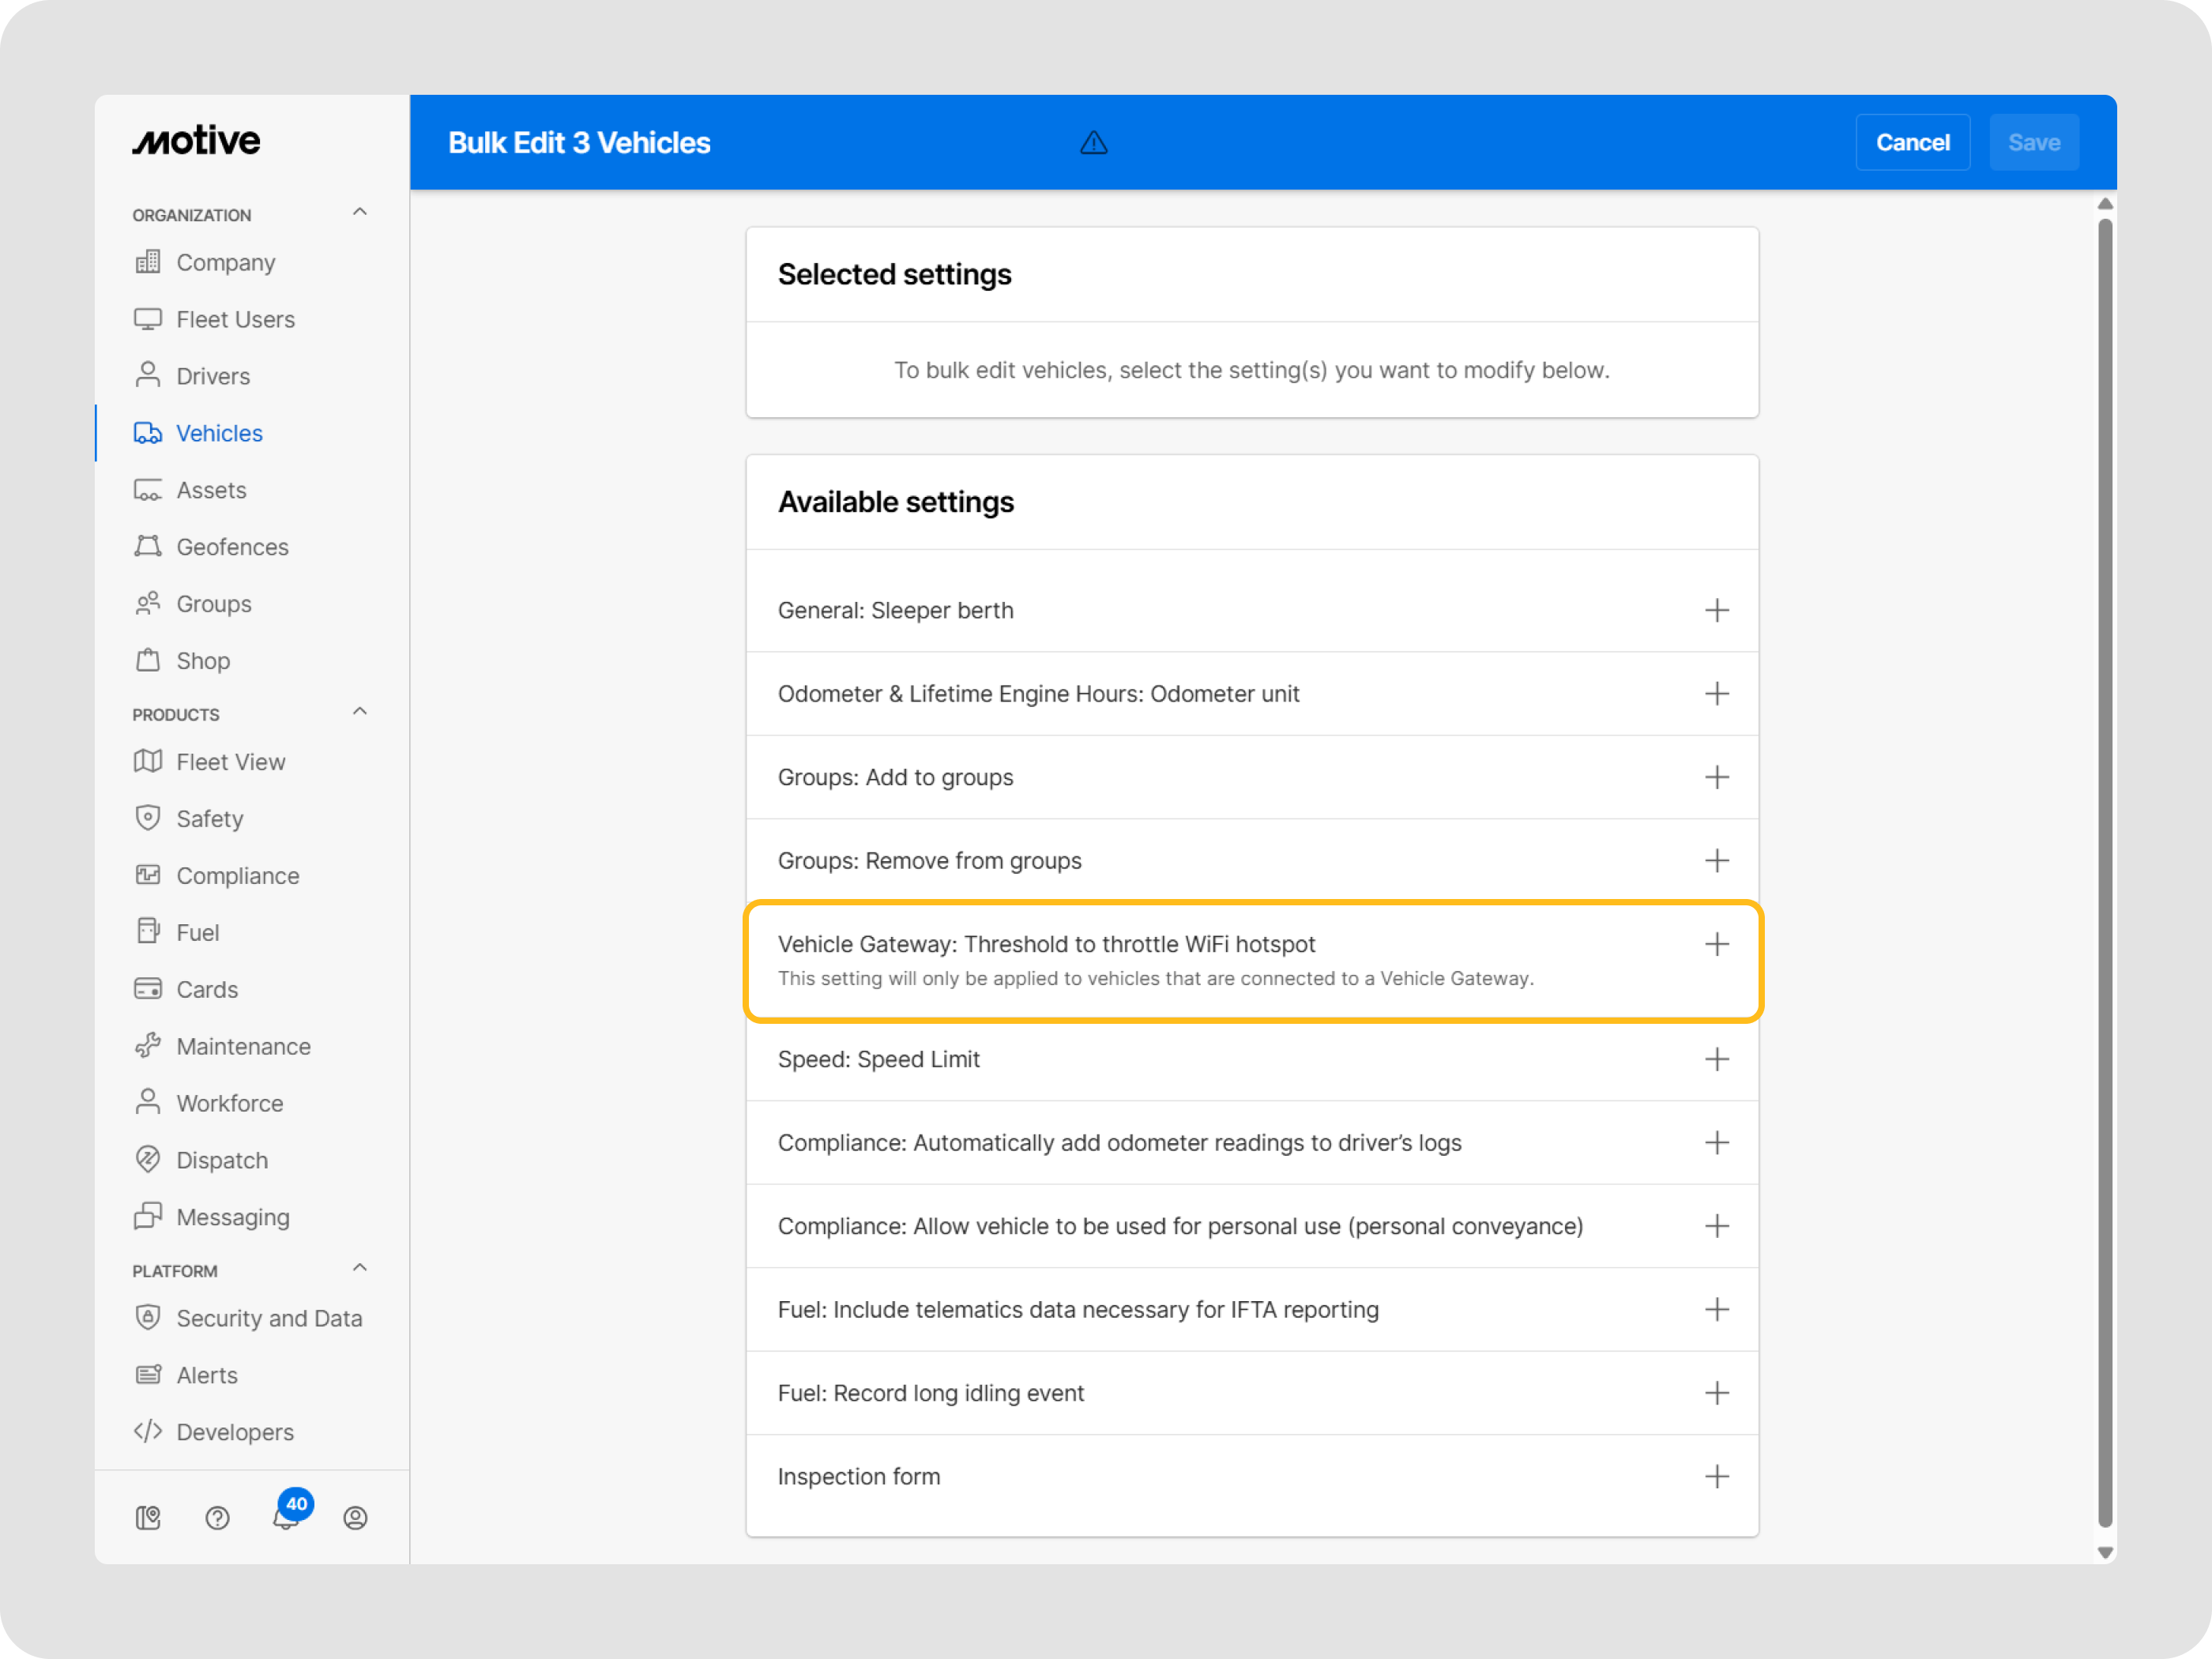Open the help question mark icon

point(217,1518)
